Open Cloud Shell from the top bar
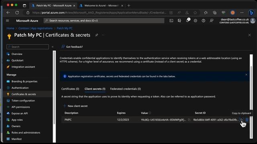The width and height of the screenshot is (257, 144). tap(171, 21)
